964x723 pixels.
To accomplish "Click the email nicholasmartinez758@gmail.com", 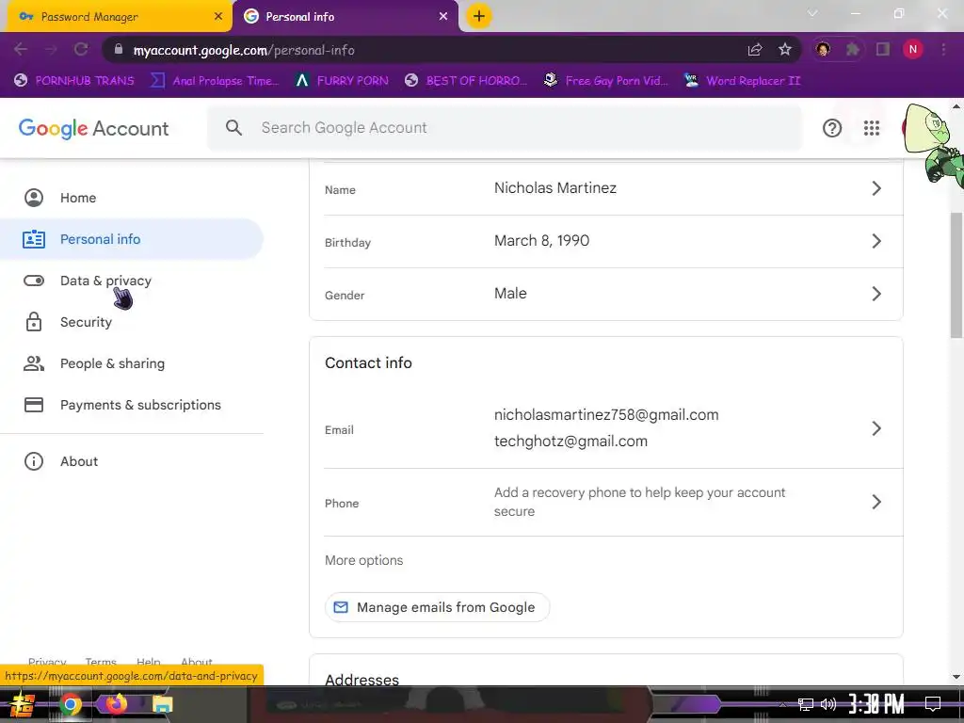I will point(606,415).
